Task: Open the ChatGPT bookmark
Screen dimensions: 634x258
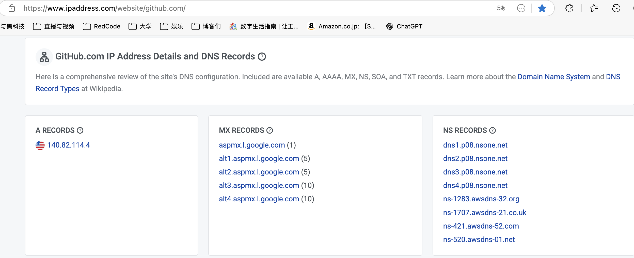Action: coord(404,26)
